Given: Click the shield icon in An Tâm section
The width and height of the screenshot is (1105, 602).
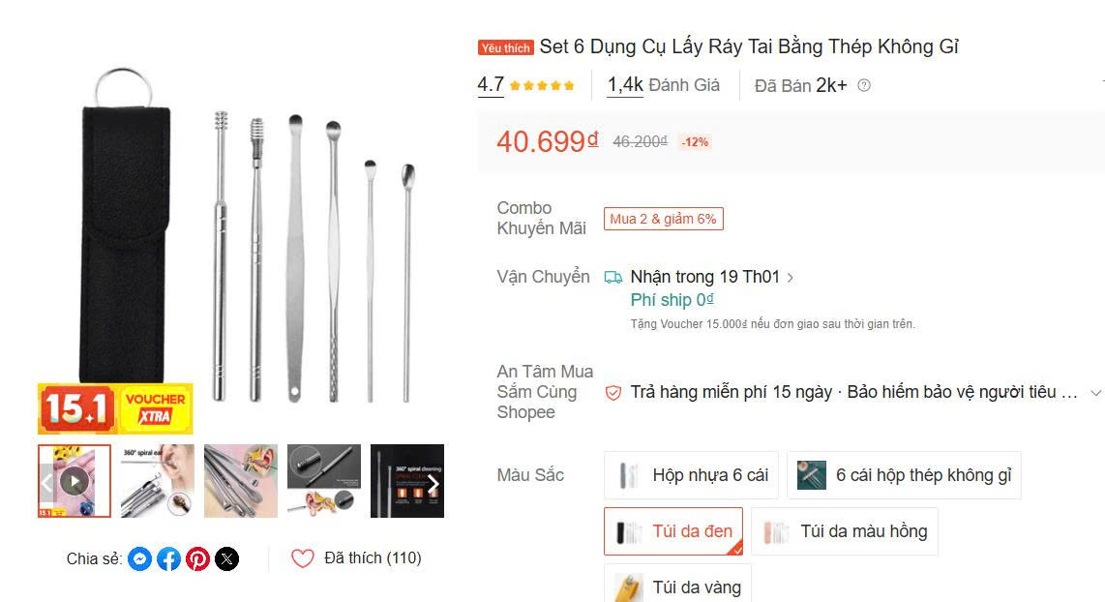Looking at the screenshot, I should [612, 392].
